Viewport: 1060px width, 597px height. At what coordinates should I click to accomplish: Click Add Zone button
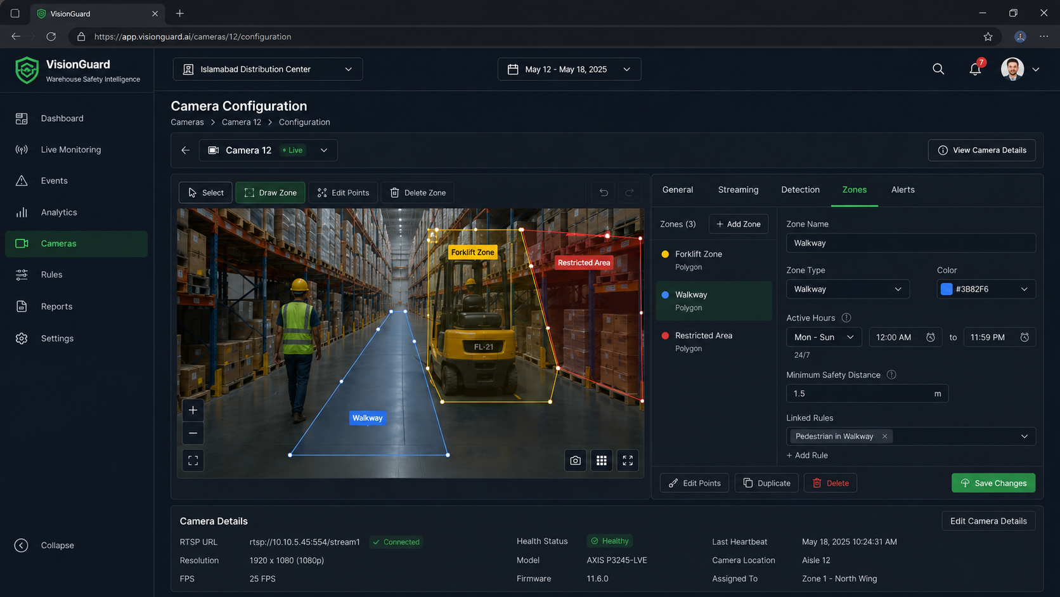[739, 224]
